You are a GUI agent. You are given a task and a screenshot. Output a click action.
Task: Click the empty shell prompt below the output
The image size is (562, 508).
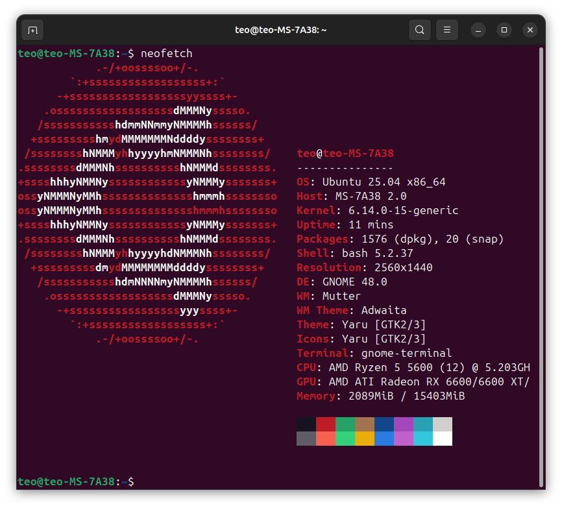point(76,481)
